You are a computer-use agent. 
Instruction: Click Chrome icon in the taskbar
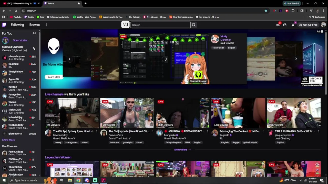click(x=78, y=180)
